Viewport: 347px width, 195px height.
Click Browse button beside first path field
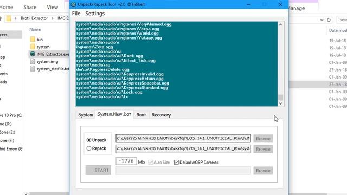(263, 139)
